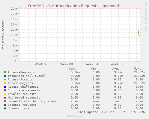
Task: Click the Access-Challenges dark blue swatch
Action: (5, 87)
